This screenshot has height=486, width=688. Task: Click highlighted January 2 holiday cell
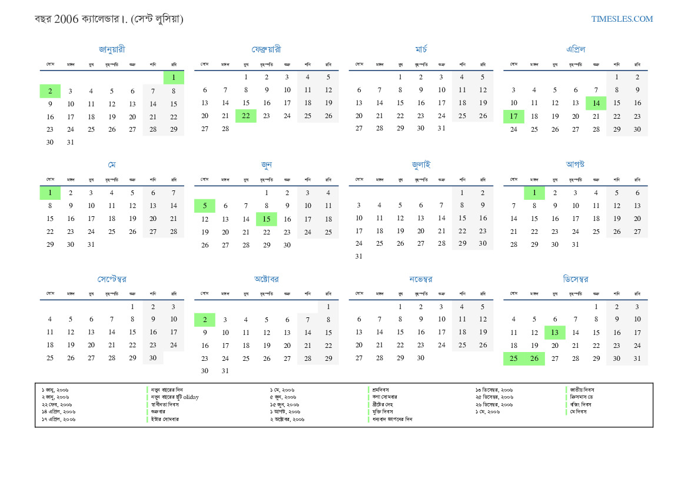50,91
